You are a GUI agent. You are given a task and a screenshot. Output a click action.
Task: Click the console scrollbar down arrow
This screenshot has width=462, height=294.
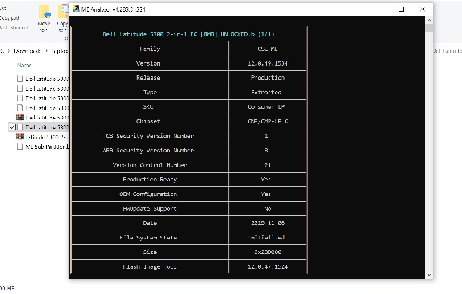429,275
